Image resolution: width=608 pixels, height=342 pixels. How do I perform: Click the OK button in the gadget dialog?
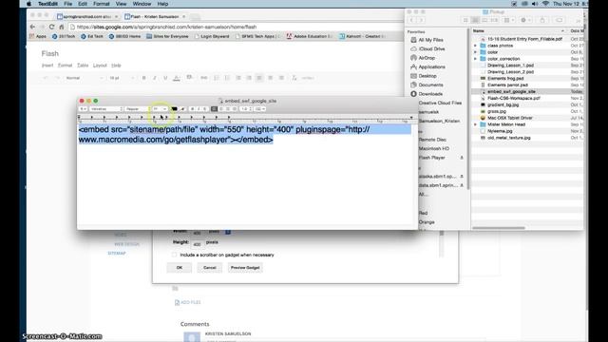coord(180,268)
